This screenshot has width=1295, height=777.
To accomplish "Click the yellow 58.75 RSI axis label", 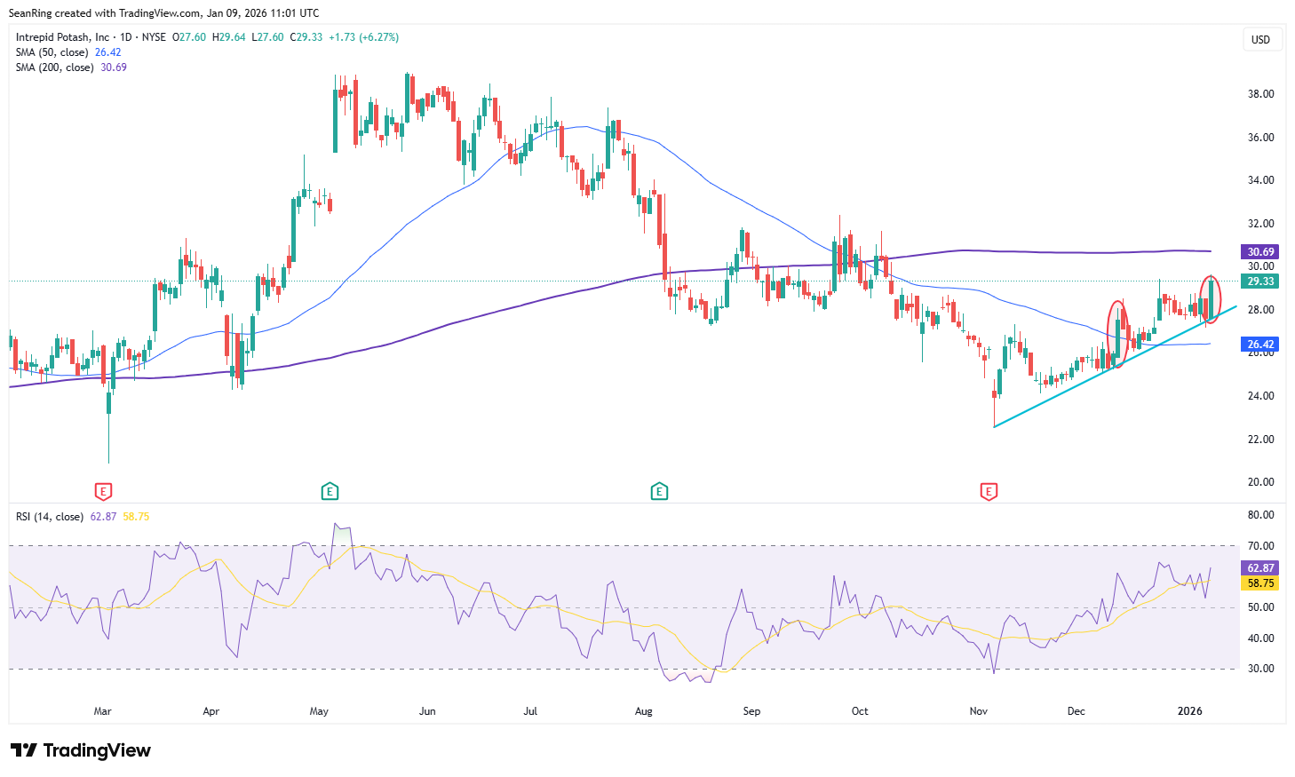I will coord(1261,583).
